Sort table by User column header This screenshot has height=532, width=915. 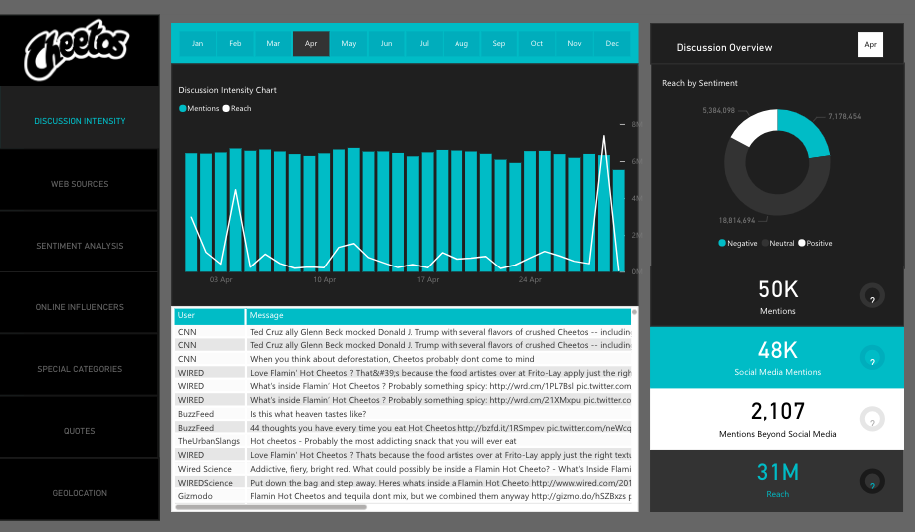[209, 315]
